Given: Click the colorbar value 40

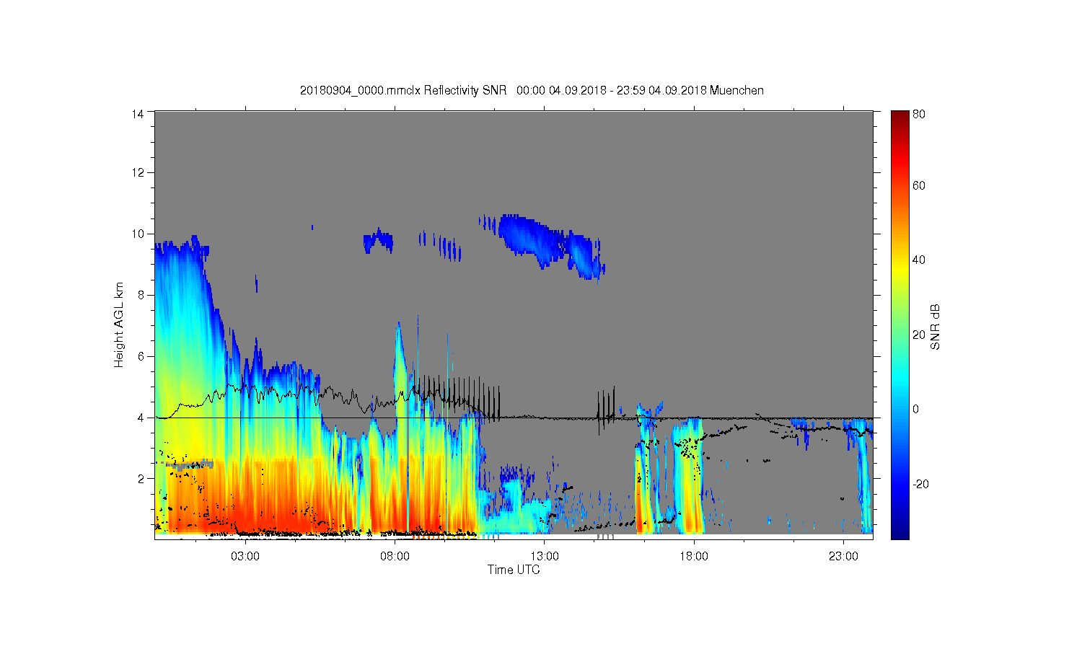Looking at the screenshot, I should pyautogui.click(x=919, y=260).
